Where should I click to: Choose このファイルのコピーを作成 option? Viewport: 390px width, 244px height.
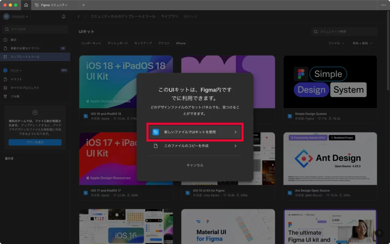point(195,146)
